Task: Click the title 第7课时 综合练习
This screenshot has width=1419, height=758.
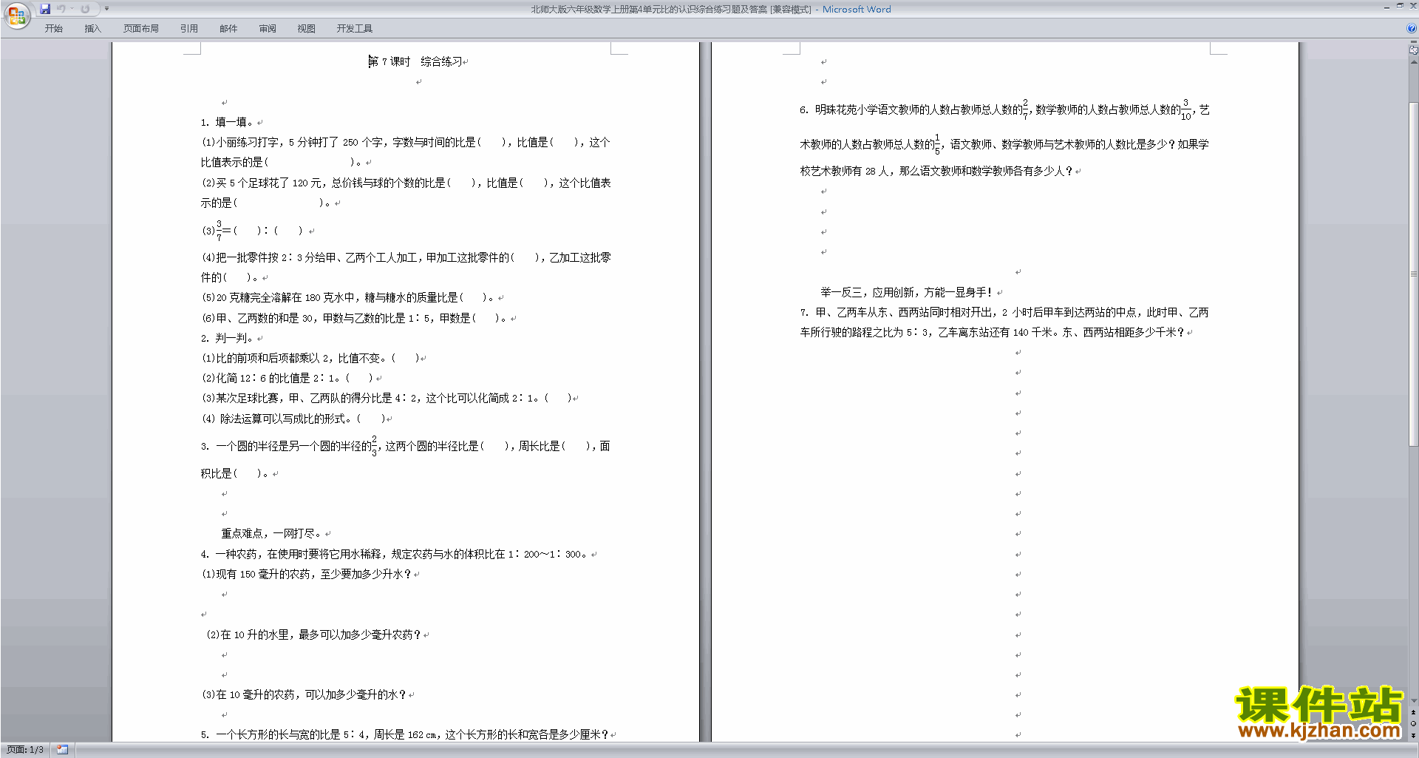Action: click(x=415, y=61)
